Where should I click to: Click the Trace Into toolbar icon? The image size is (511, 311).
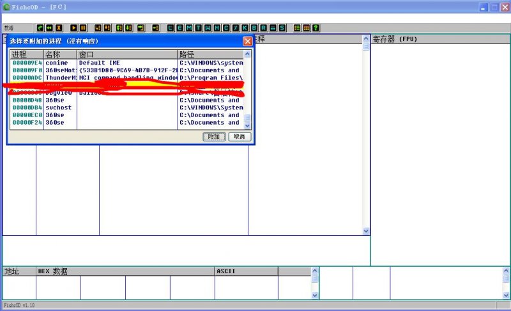[119, 28]
